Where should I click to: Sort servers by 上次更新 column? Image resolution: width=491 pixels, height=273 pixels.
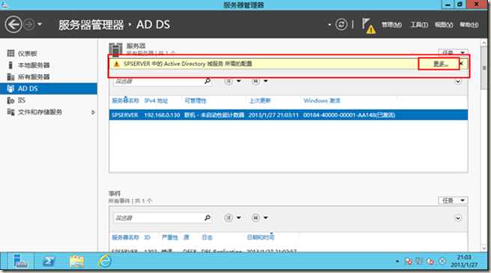(259, 100)
